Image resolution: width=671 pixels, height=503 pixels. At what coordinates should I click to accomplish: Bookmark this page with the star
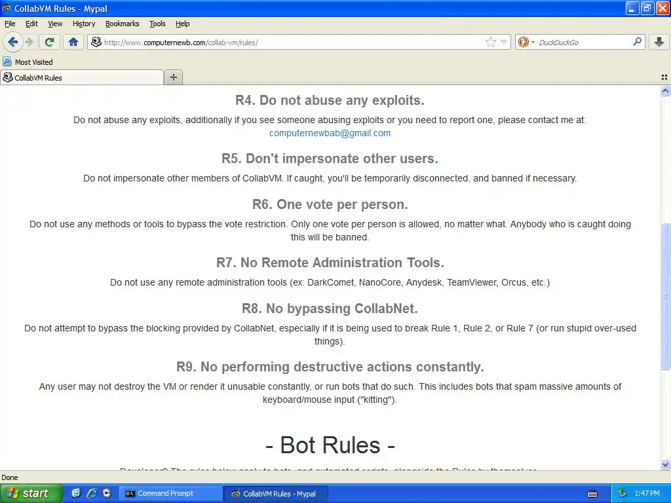pyautogui.click(x=490, y=42)
